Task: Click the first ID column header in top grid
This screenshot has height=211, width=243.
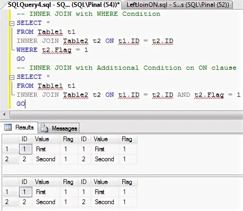Action: 25,139
